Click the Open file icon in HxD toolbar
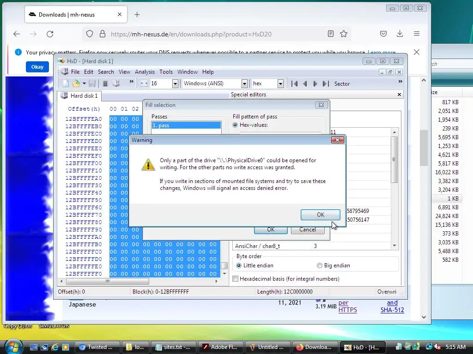Screen dimensions: 473x354 pyautogui.click(x=76, y=83)
